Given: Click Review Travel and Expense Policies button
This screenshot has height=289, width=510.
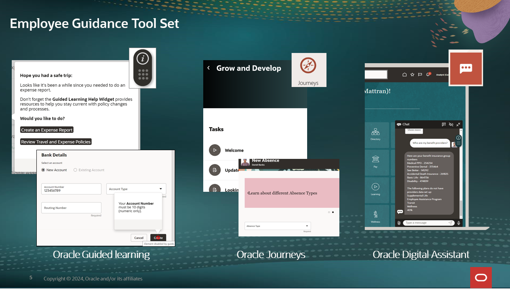Looking at the screenshot, I should coord(56,142).
